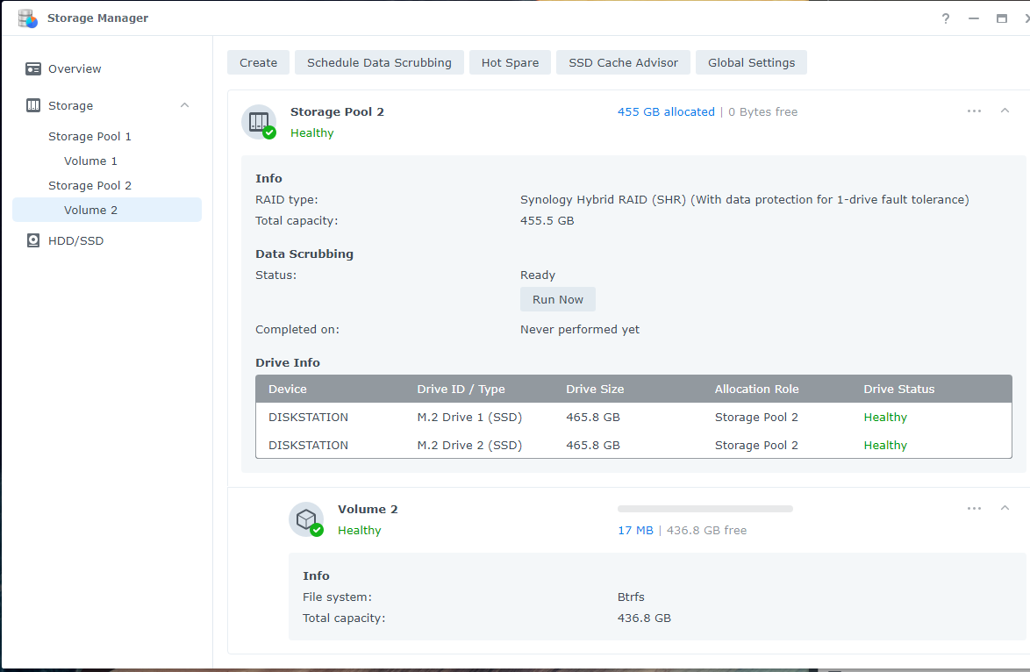The image size is (1030, 672).
Task: Click the 455.5 GB total capacity value
Action: [x=547, y=221]
